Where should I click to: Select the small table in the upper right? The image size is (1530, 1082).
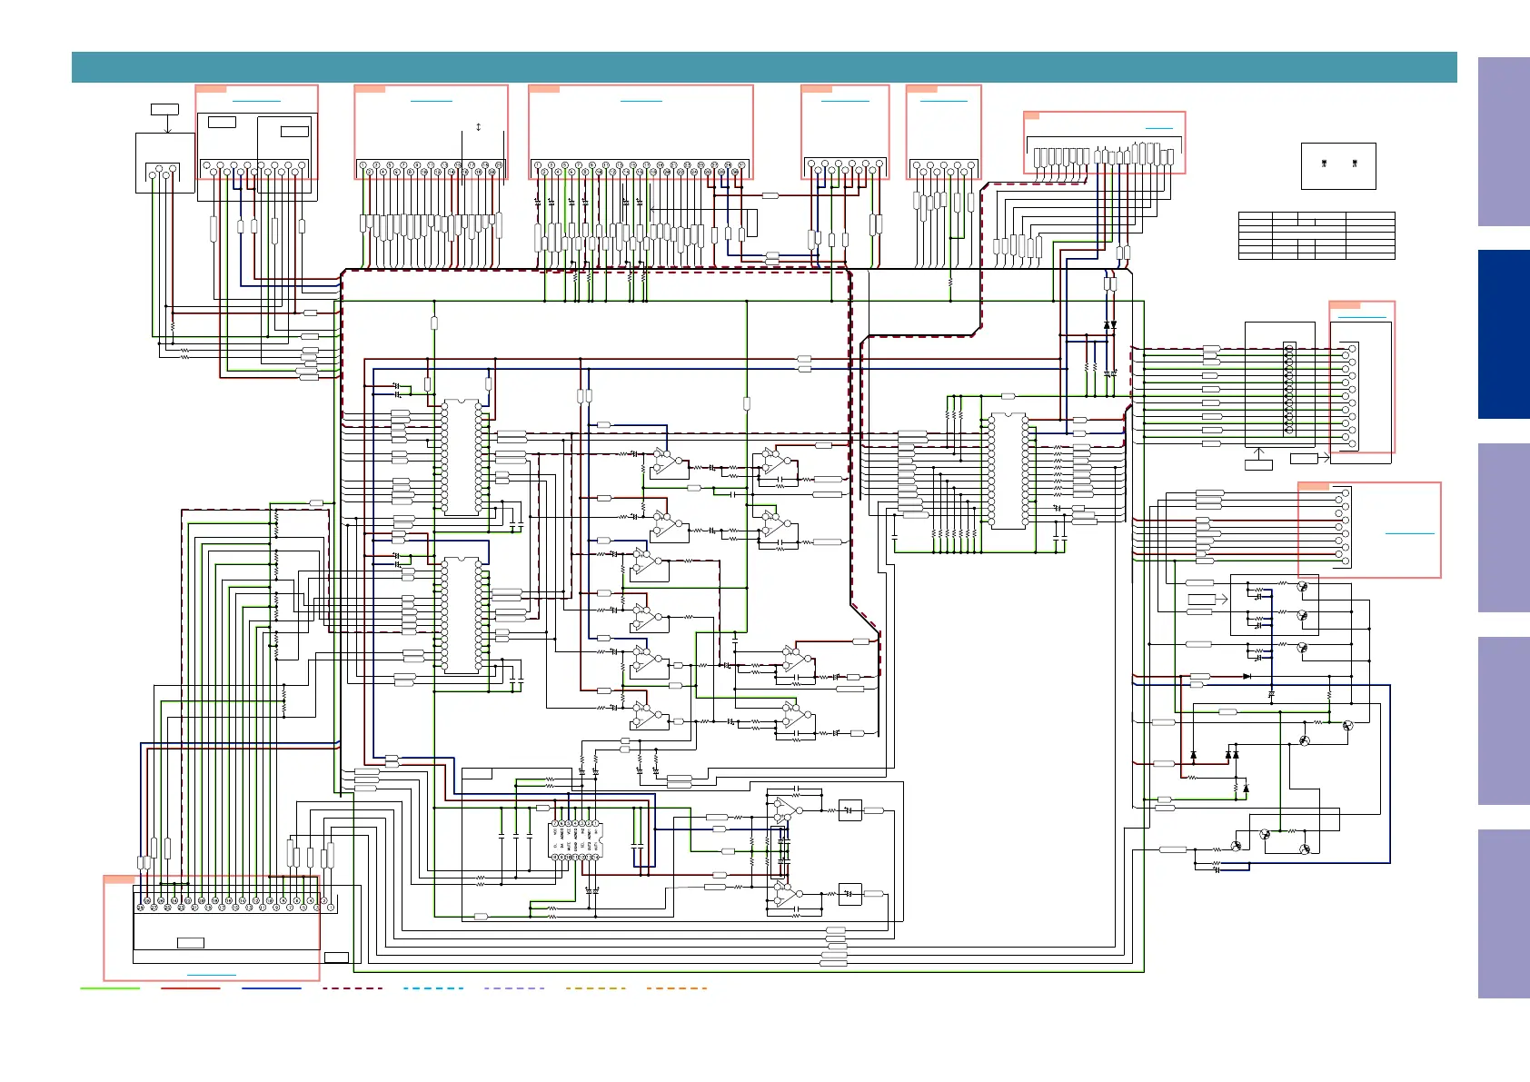pos(1316,235)
